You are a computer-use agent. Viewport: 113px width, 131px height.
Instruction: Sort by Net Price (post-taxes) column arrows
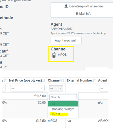[44, 80]
